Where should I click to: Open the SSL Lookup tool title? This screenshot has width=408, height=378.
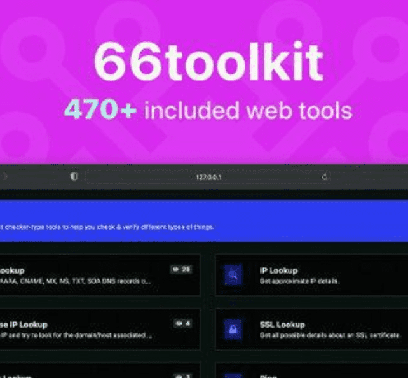coord(282,324)
